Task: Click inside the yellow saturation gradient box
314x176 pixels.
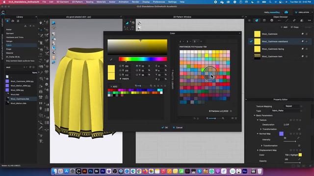Action: tap(137, 47)
